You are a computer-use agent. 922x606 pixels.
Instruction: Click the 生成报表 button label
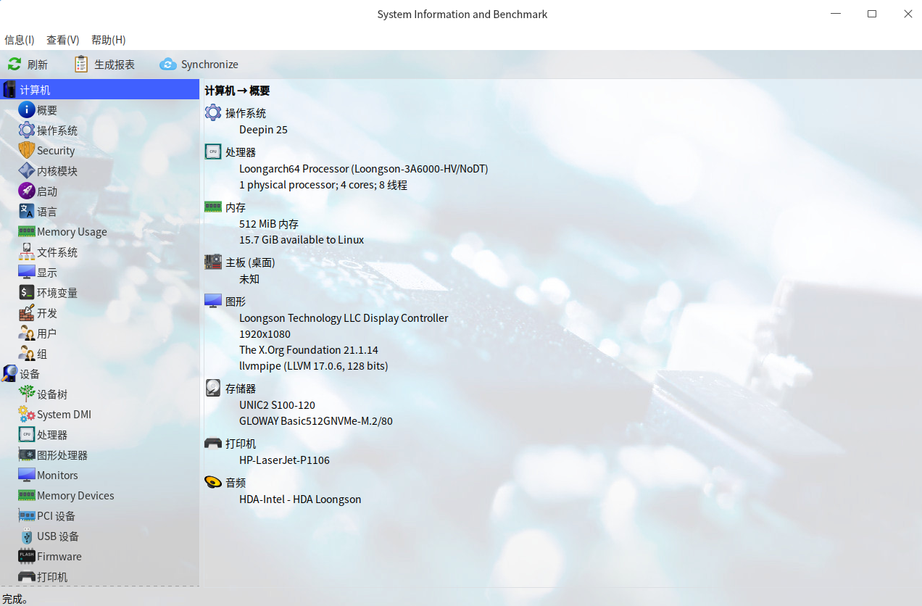pyautogui.click(x=115, y=65)
